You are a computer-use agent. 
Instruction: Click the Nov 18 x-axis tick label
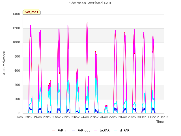pyautogui.click(x=22, y=117)
